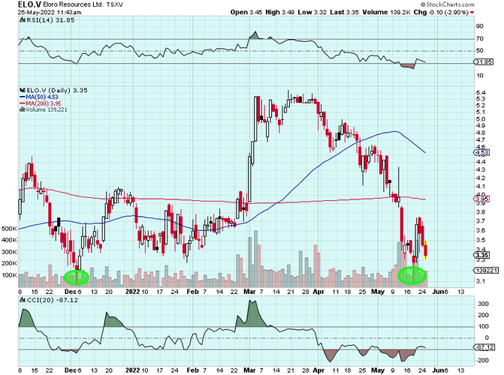Click the volume bars icon in price legend
Screen dimensions: 504x375
pyautogui.click(x=23, y=109)
